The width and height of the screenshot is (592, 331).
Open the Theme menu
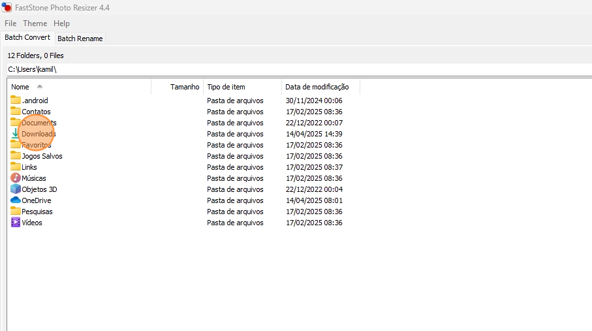35,24
